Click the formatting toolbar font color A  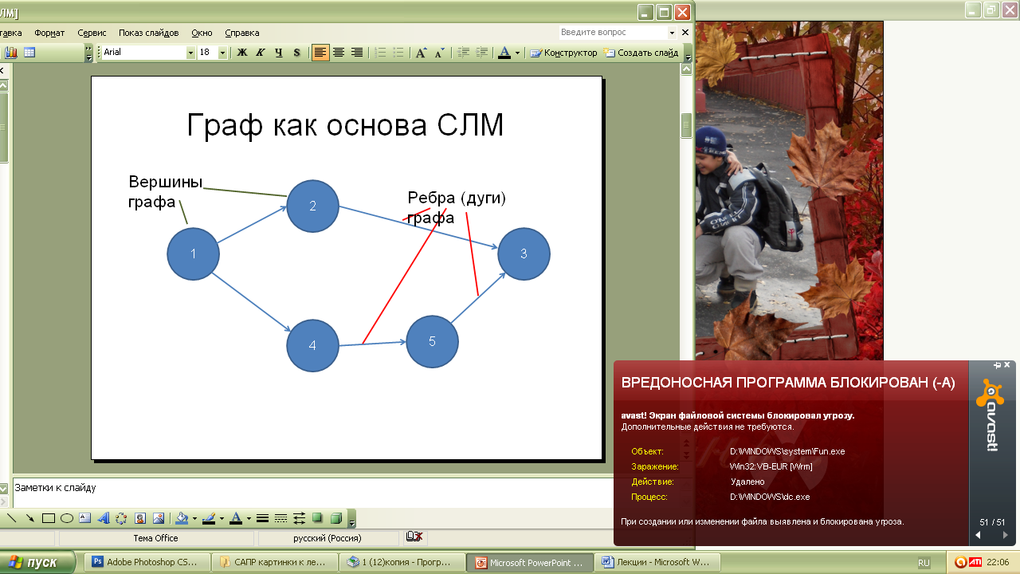pos(504,53)
